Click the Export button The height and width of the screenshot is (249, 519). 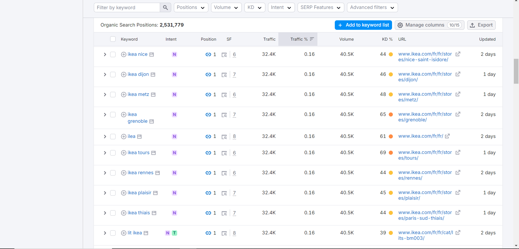[481, 25]
